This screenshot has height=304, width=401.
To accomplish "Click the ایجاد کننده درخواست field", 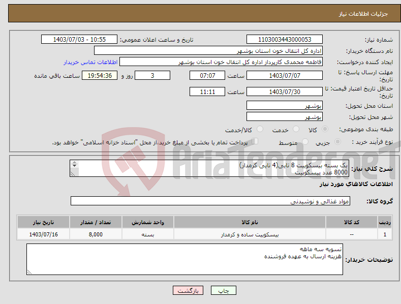I will pos(221,62).
